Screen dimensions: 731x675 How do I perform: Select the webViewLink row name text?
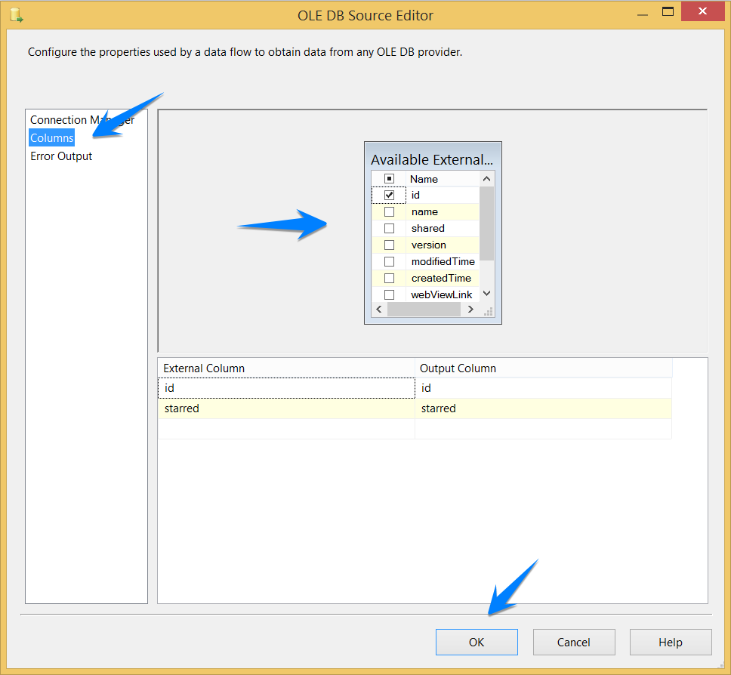coord(442,294)
